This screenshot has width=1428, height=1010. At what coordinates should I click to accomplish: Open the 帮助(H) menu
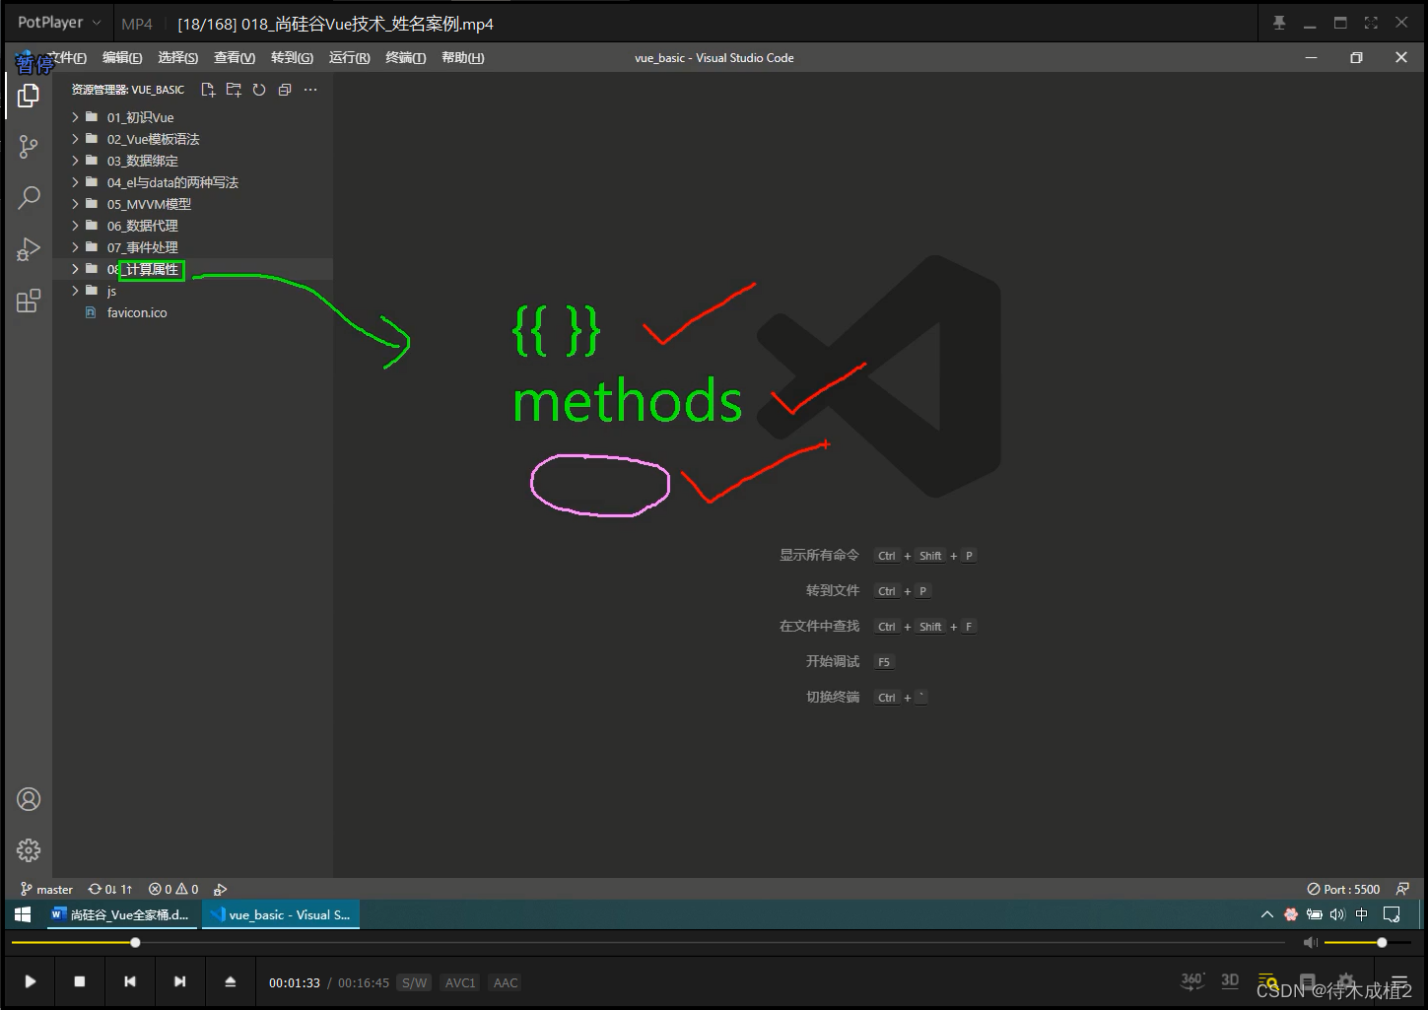[x=462, y=58]
